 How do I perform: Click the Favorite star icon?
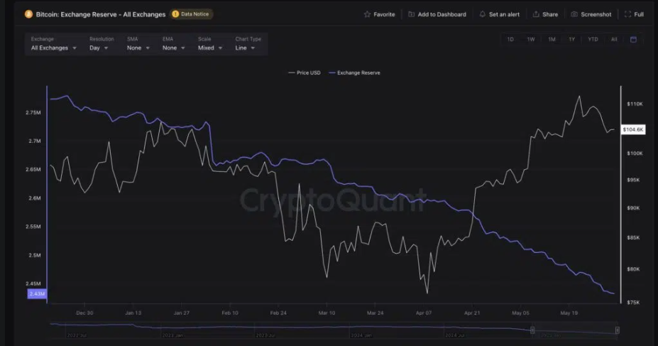click(x=367, y=14)
